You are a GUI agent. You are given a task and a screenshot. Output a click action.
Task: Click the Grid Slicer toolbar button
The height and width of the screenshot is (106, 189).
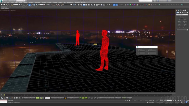point(155,5)
